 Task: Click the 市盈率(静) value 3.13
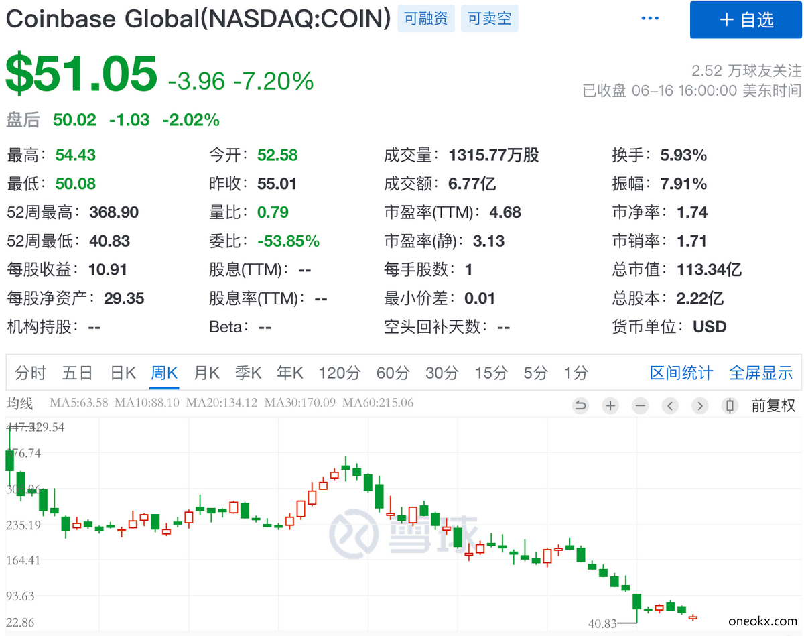click(x=489, y=241)
